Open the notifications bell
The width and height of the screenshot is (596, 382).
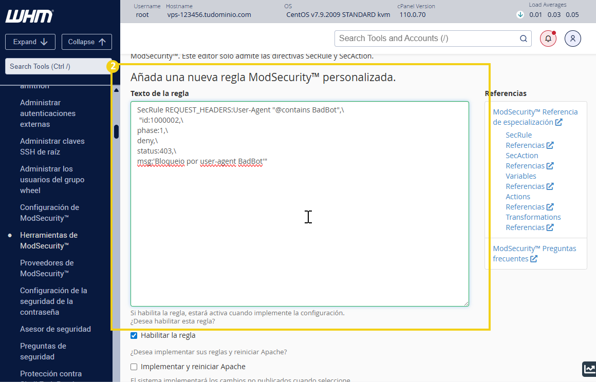click(548, 39)
